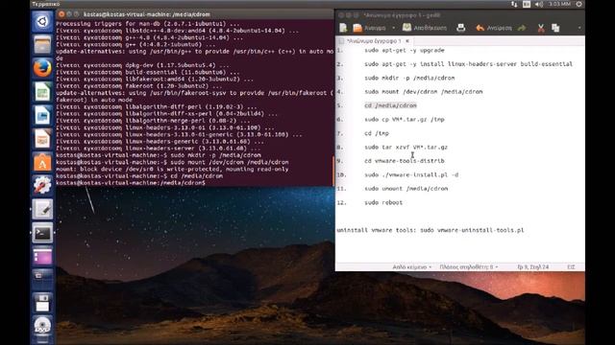Click the 'sudo reboot' line in gedit
Image resolution: width=615 pixels, height=345 pixels.
[x=383, y=202]
